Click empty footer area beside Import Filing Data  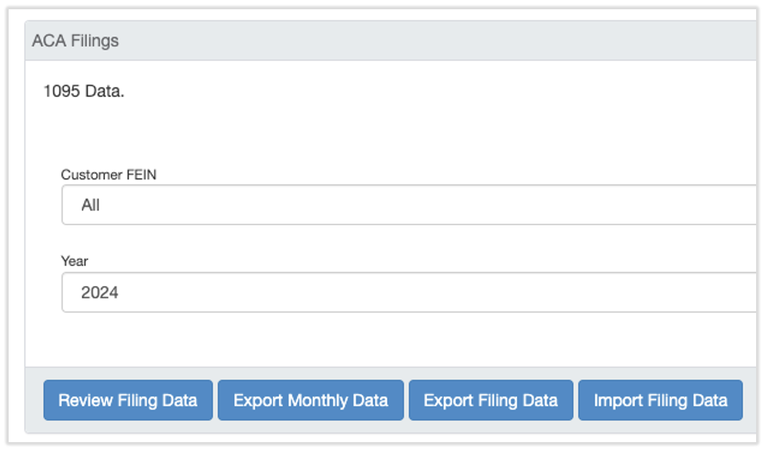click(x=749, y=400)
